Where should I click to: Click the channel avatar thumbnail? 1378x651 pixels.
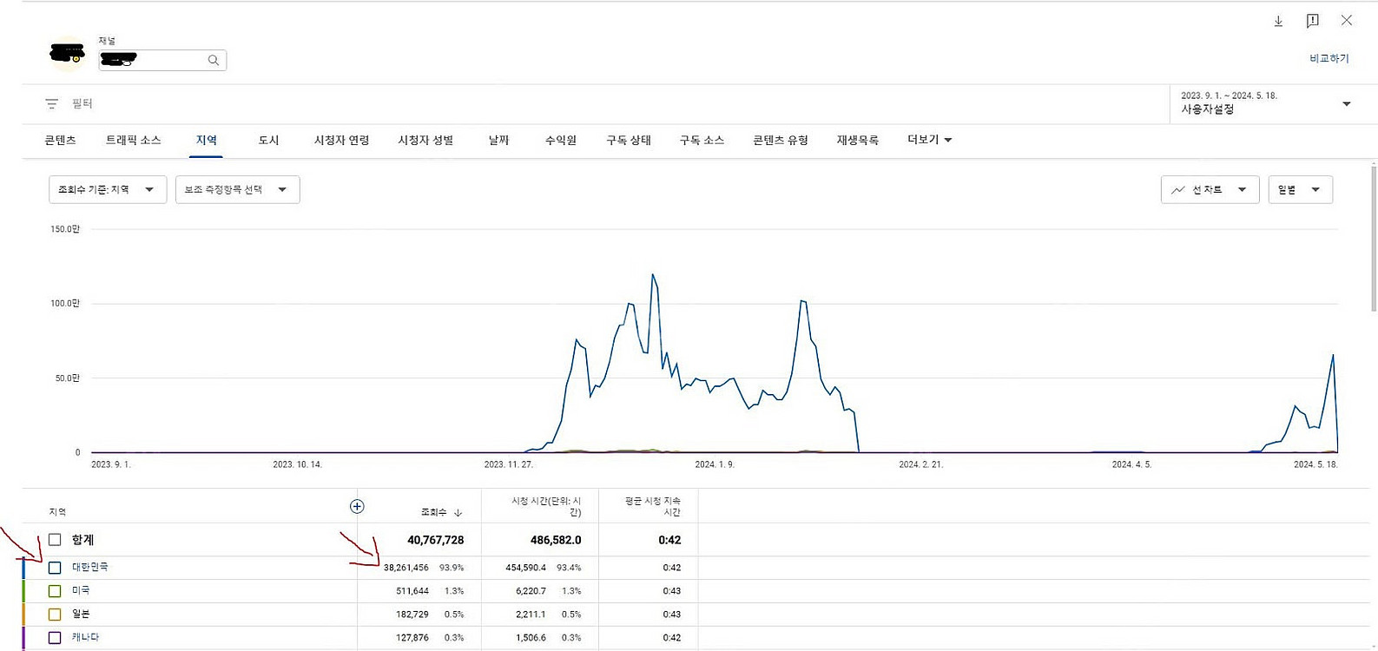click(67, 54)
